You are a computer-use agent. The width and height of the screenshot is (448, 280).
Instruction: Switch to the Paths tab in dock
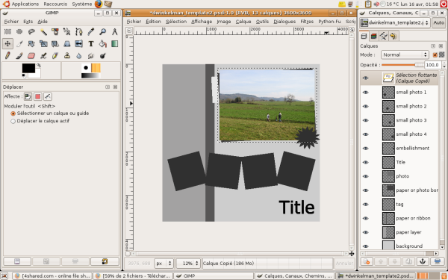pos(384,37)
